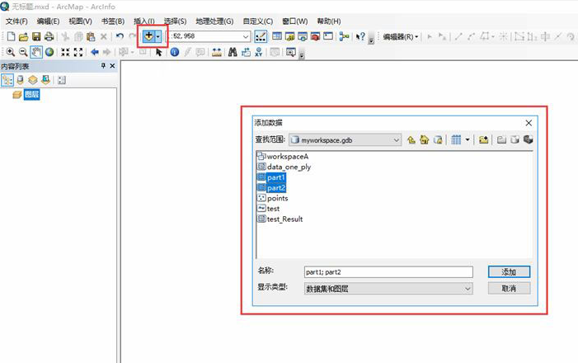
Task: Open the Bookmarks menu
Action: click(x=113, y=21)
